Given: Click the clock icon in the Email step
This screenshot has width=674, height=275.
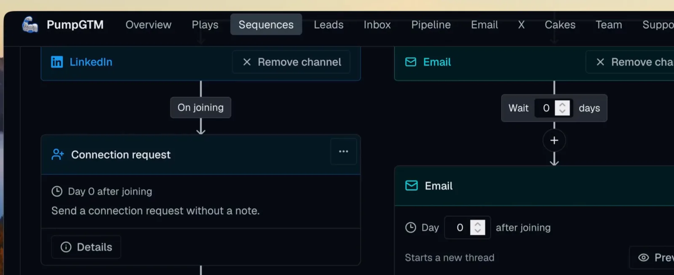Looking at the screenshot, I should (x=411, y=228).
